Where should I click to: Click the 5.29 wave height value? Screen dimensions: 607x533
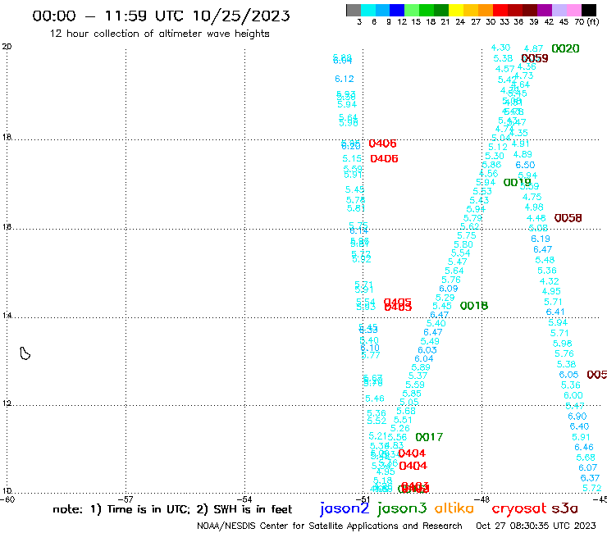point(445,298)
